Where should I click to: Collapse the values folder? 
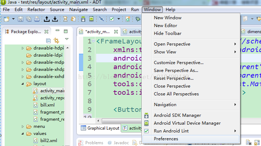(22, 134)
